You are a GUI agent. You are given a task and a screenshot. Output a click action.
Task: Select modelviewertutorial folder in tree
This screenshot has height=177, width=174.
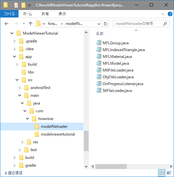(x=58, y=134)
